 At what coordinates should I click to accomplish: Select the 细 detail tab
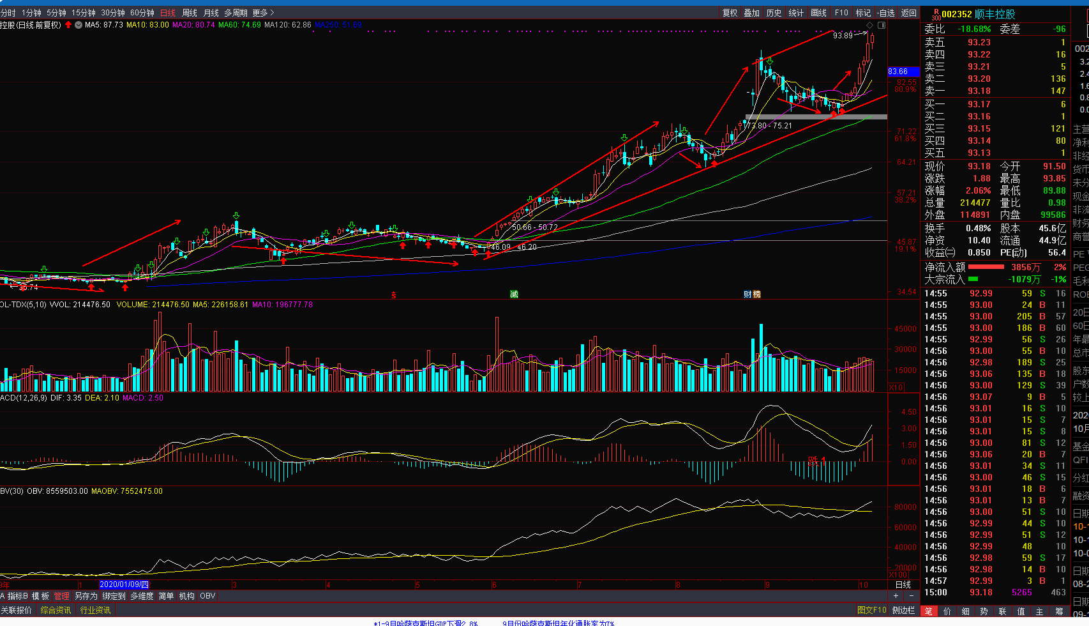coord(966,611)
